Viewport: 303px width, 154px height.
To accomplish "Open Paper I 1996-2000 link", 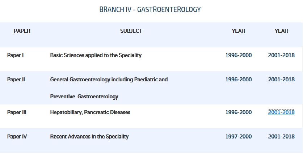I will (x=238, y=55).
